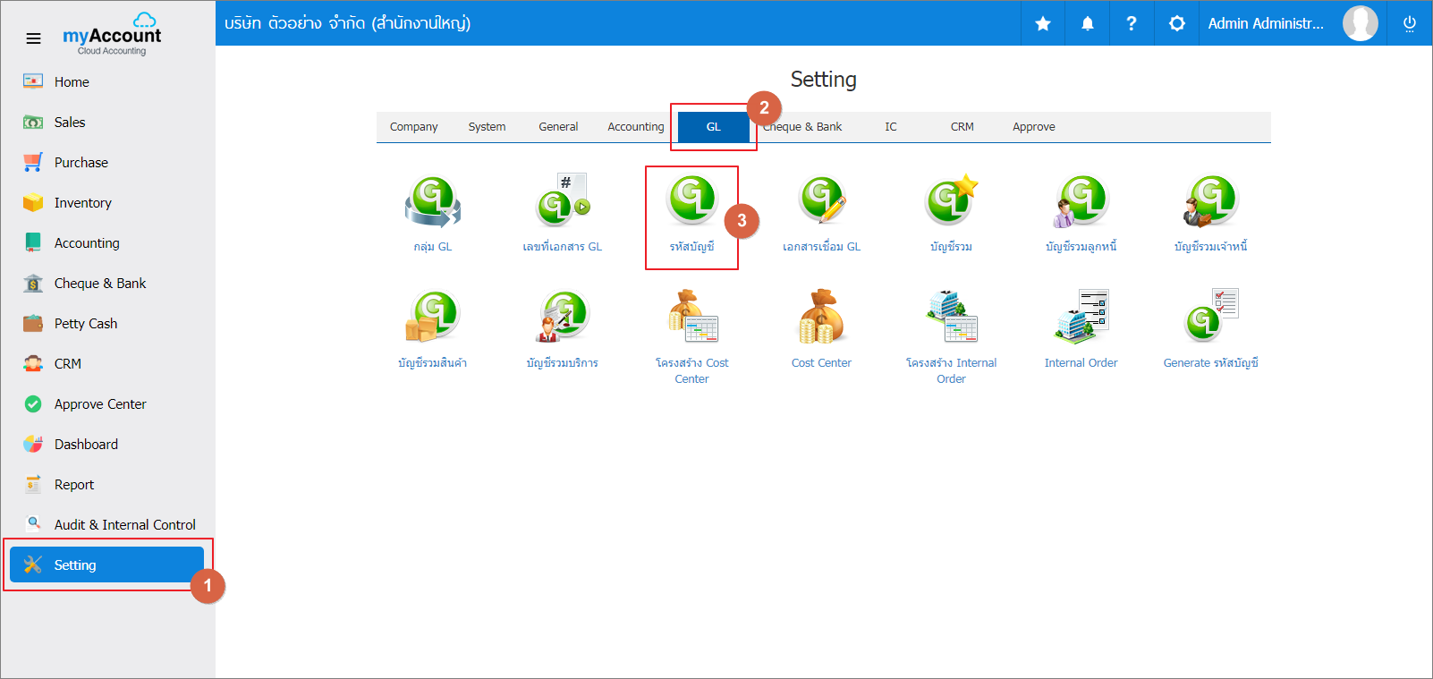The image size is (1433, 679).
Task: Switch to the CRM tab
Action: [x=962, y=127]
